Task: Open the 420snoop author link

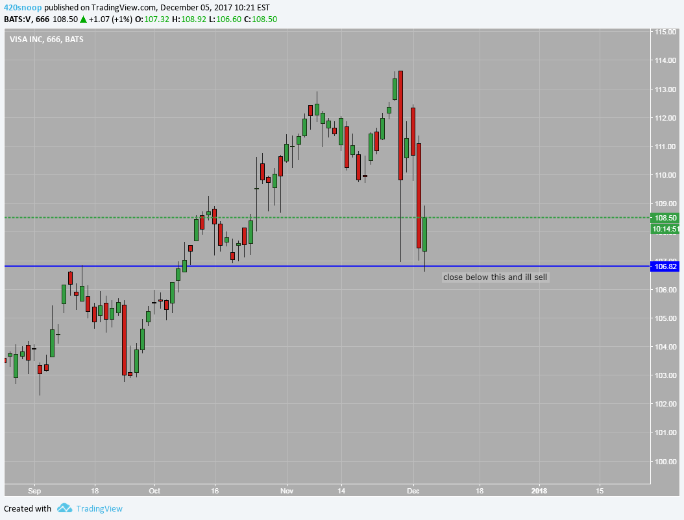Action: coord(23,7)
